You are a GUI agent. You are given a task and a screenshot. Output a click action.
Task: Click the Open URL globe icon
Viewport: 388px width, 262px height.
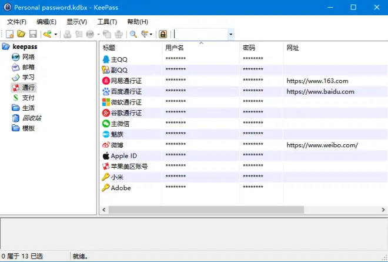point(90,34)
